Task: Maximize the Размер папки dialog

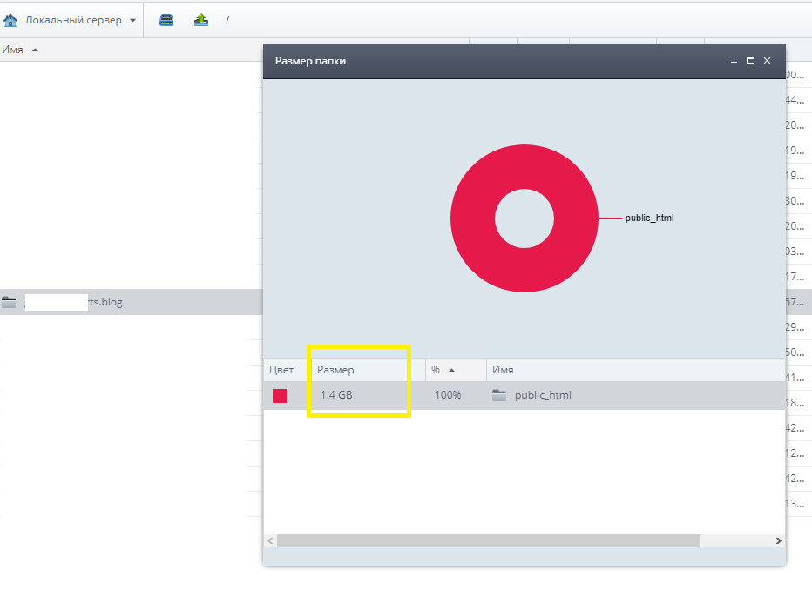Action: tap(750, 61)
